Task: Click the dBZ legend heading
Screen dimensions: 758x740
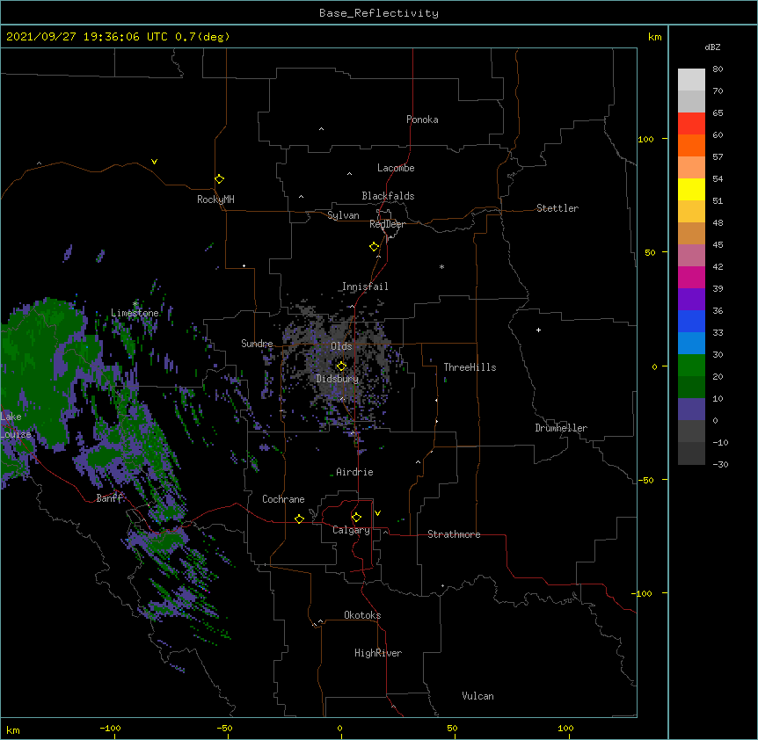Action: [712, 47]
